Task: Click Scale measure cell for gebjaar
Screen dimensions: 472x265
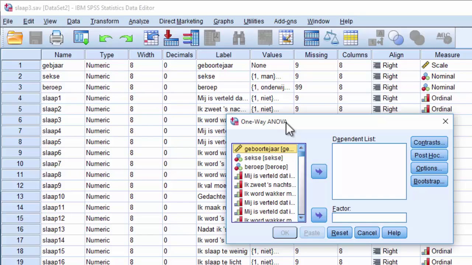Action: coord(446,65)
